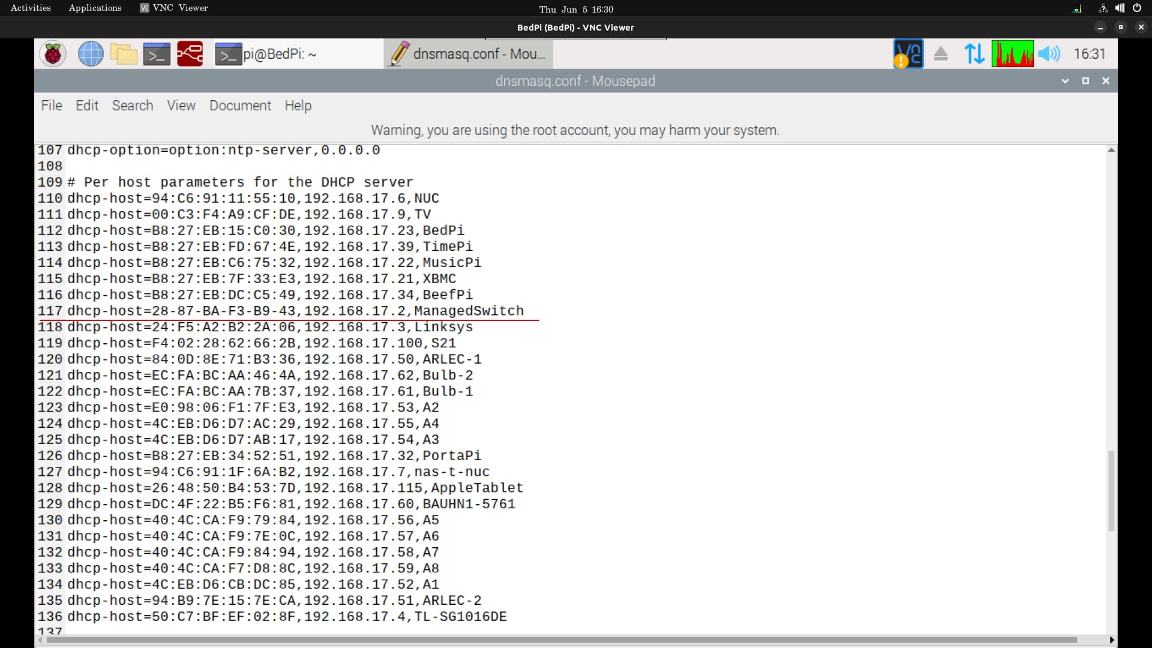Image resolution: width=1152 pixels, height=648 pixels.
Task: Open GNOME Applications menu
Action: 95,8
